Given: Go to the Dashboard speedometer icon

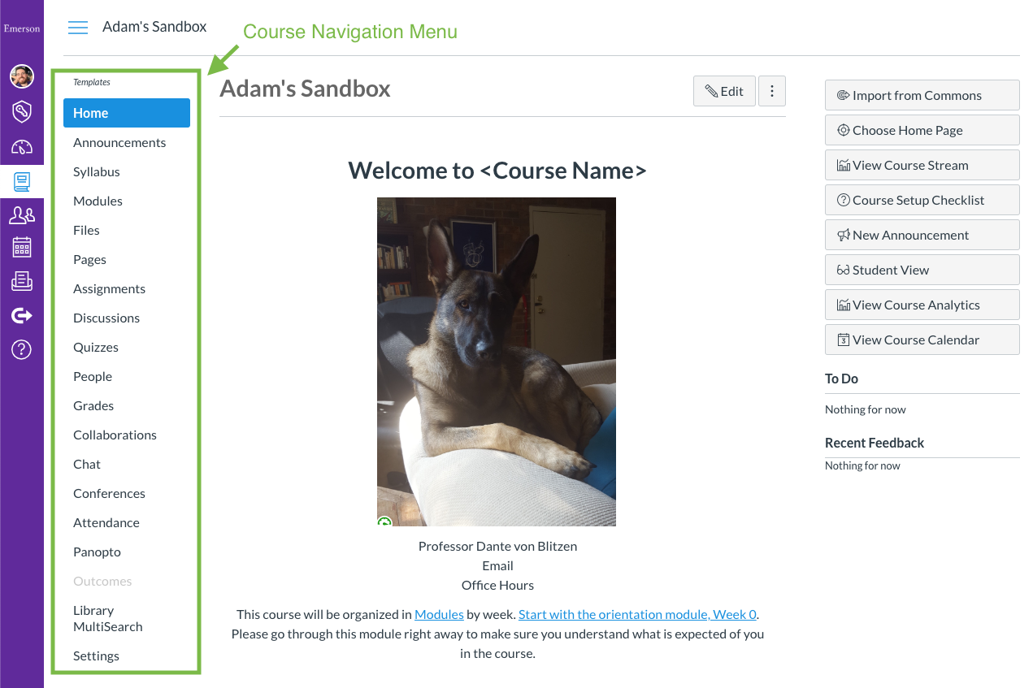Looking at the screenshot, I should [x=22, y=147].
